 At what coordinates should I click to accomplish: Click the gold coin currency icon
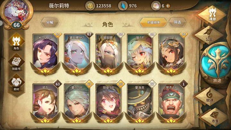(x=90, y=6)
